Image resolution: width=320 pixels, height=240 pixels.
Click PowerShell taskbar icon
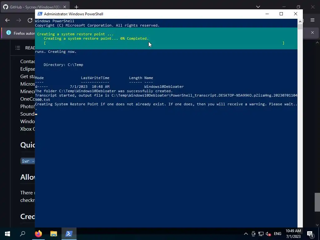coord(69,234)
